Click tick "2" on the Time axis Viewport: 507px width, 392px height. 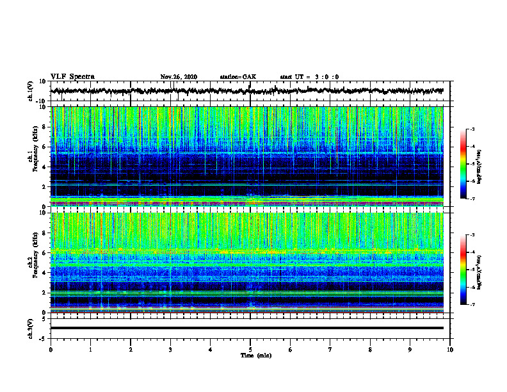coord(131,350)
